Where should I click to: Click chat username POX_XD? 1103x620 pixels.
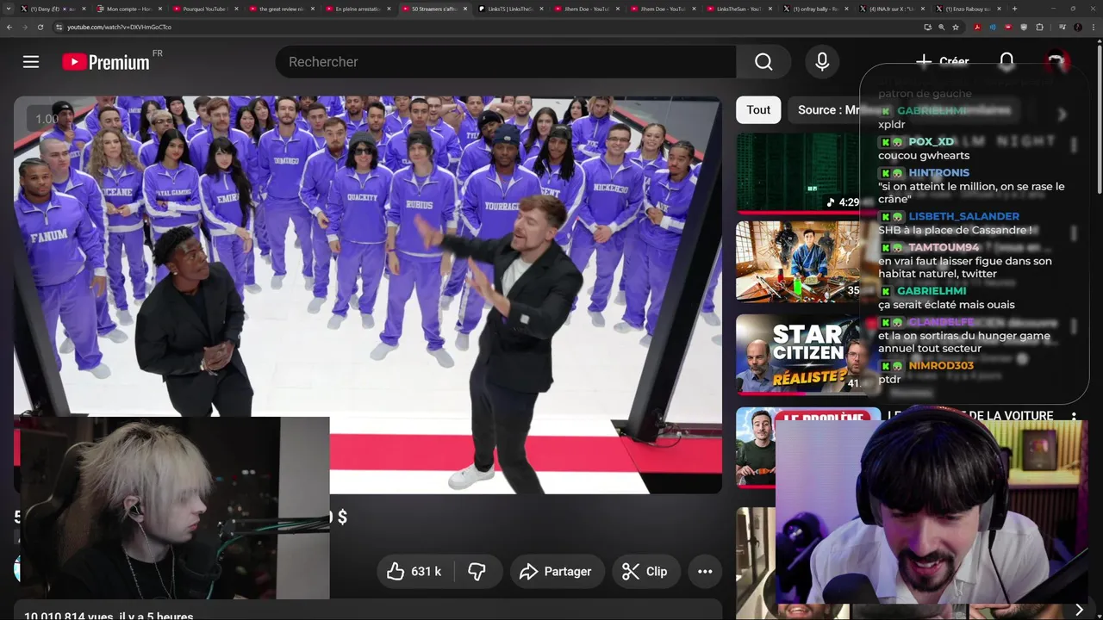click(x=931, y=142)
